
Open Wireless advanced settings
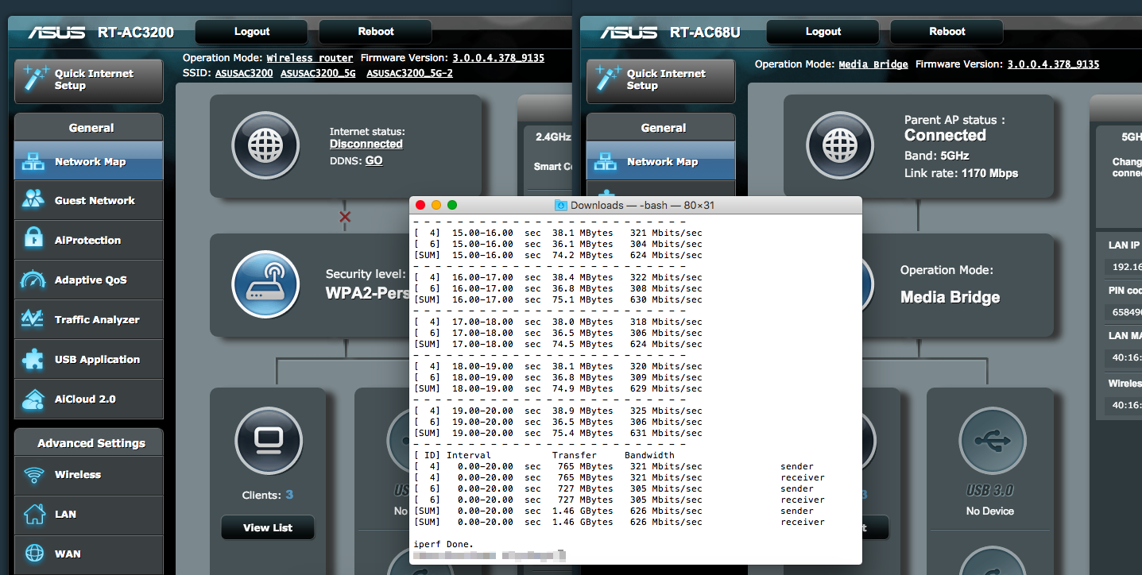click(89, 475)
